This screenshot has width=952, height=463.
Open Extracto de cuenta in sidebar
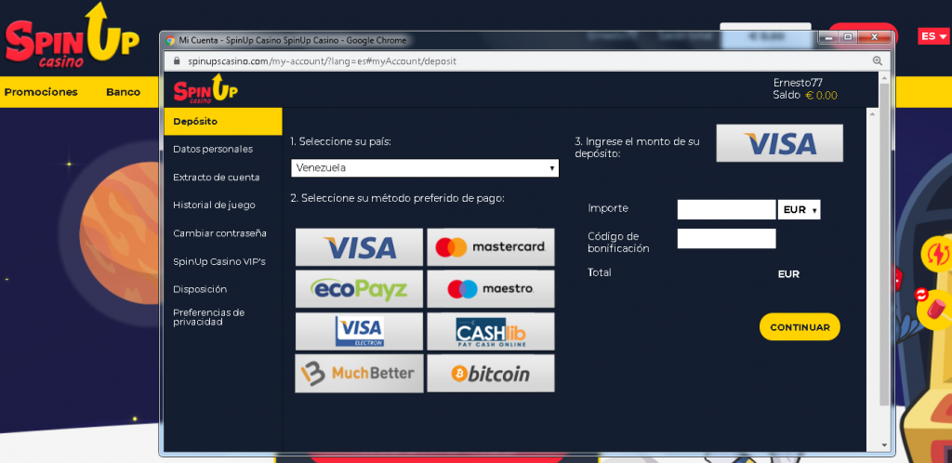216,178
